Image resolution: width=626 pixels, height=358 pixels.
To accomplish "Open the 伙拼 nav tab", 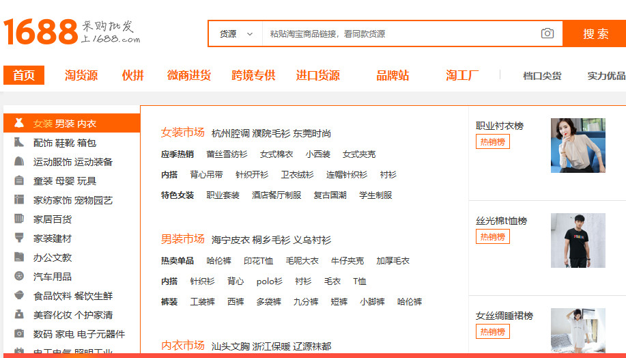I will 133,75.
